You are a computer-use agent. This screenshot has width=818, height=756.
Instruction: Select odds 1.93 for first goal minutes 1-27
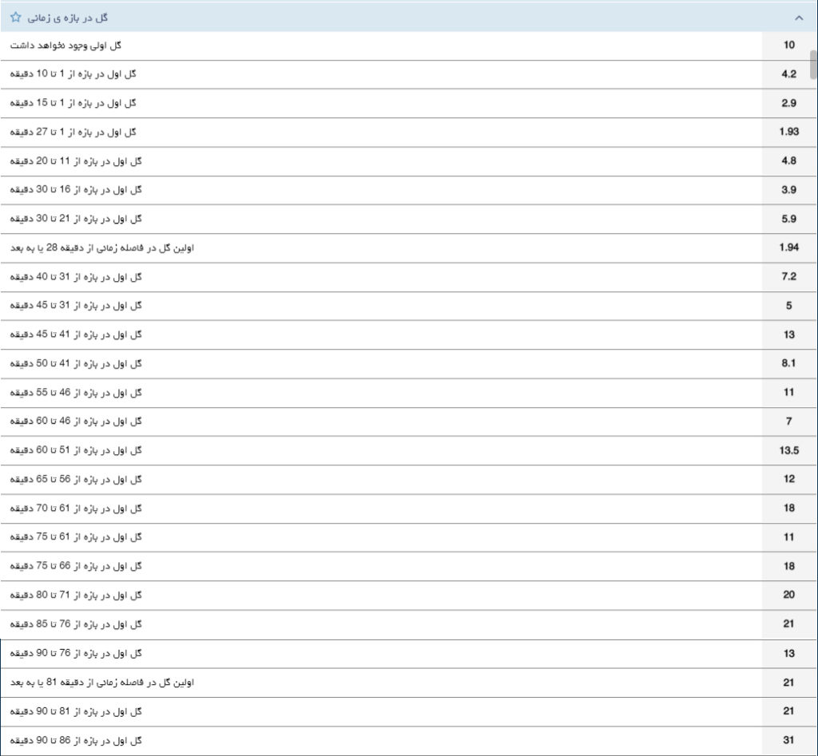tap(788, 132)
